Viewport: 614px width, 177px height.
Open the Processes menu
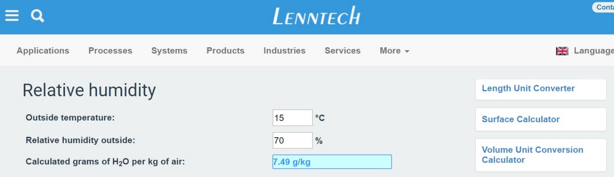point(110,51)
